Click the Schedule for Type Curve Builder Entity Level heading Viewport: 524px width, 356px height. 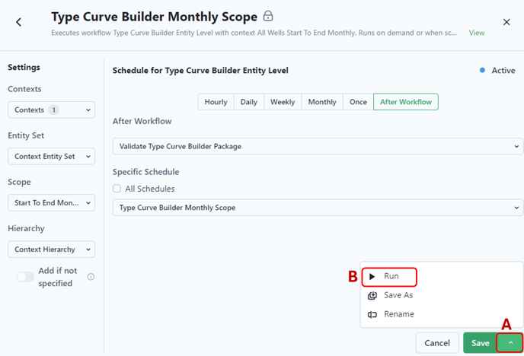(x=200, y=71)
